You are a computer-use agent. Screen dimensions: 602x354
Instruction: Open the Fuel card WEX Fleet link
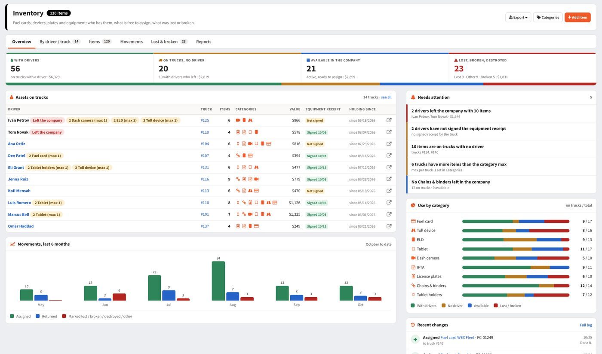point(458,338)
